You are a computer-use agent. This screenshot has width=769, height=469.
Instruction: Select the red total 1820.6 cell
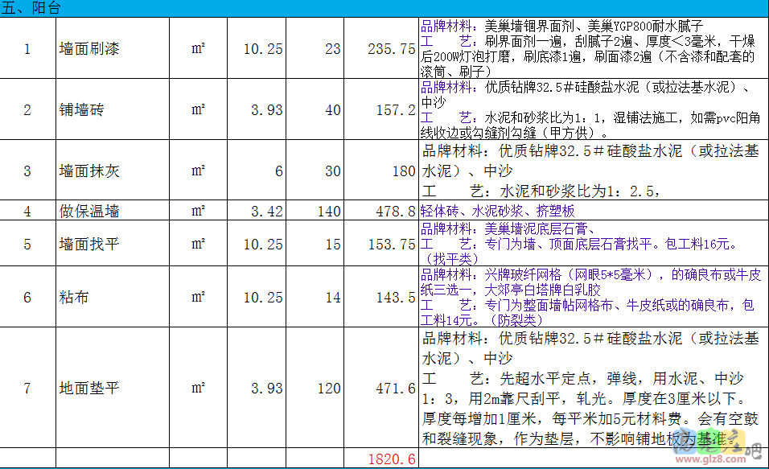pos(391,459)
